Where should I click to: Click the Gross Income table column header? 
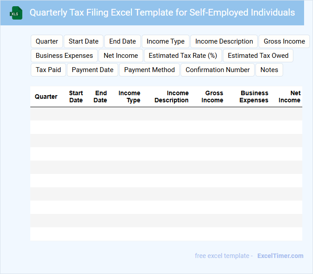pos(212,97)
